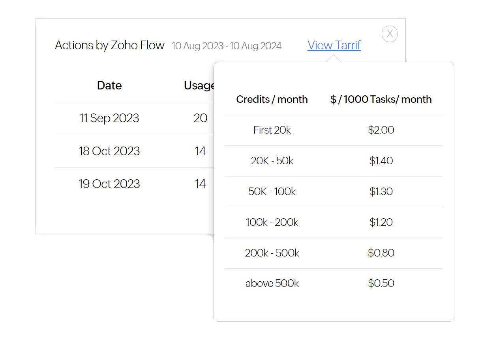Click usage value 20 for 11 Sep
Image resolution: width=495 pixels, height=342 pixels.
201,118
